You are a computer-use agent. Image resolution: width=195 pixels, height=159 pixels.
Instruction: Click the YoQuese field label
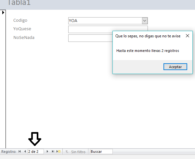pos(22,29)
